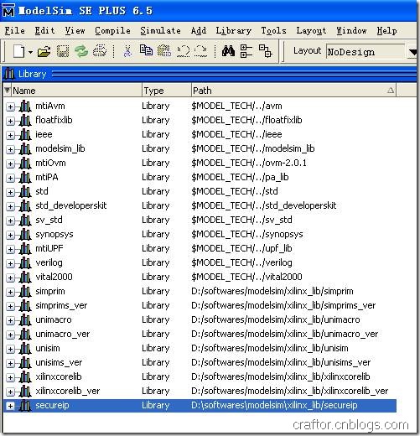Open the File menu
Image resolution: width=420 pixels, height=436 pixels.
14,31
